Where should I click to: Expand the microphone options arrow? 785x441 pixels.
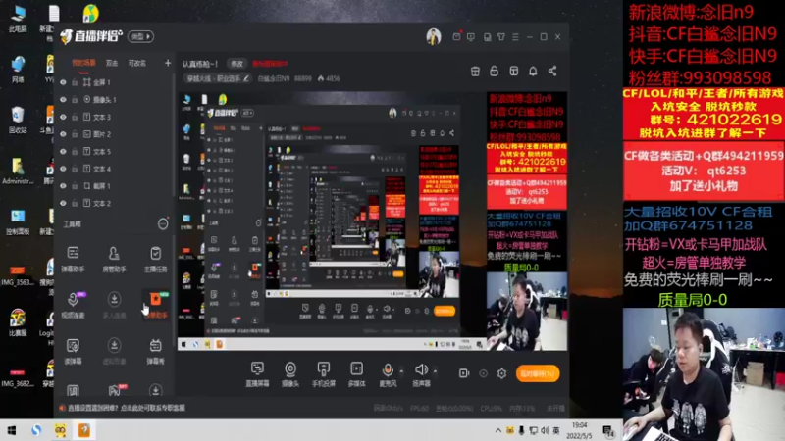click(x=401, y=371)
